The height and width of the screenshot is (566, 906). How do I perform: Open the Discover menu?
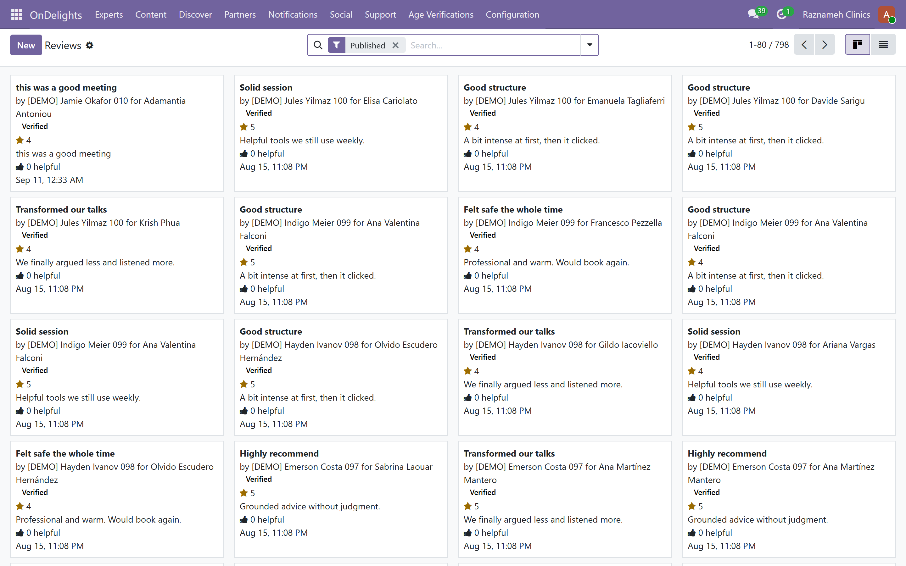pos(195,14)
